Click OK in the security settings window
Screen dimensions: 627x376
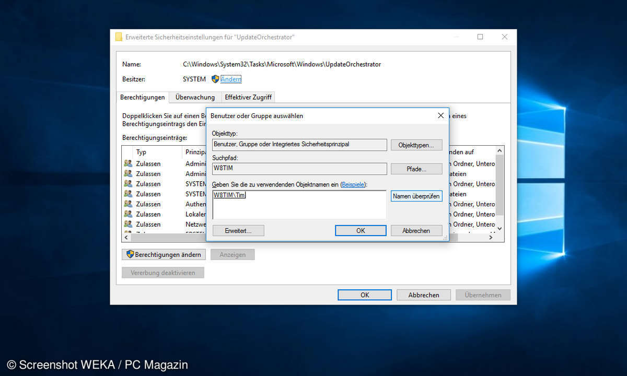coord(365,295)
